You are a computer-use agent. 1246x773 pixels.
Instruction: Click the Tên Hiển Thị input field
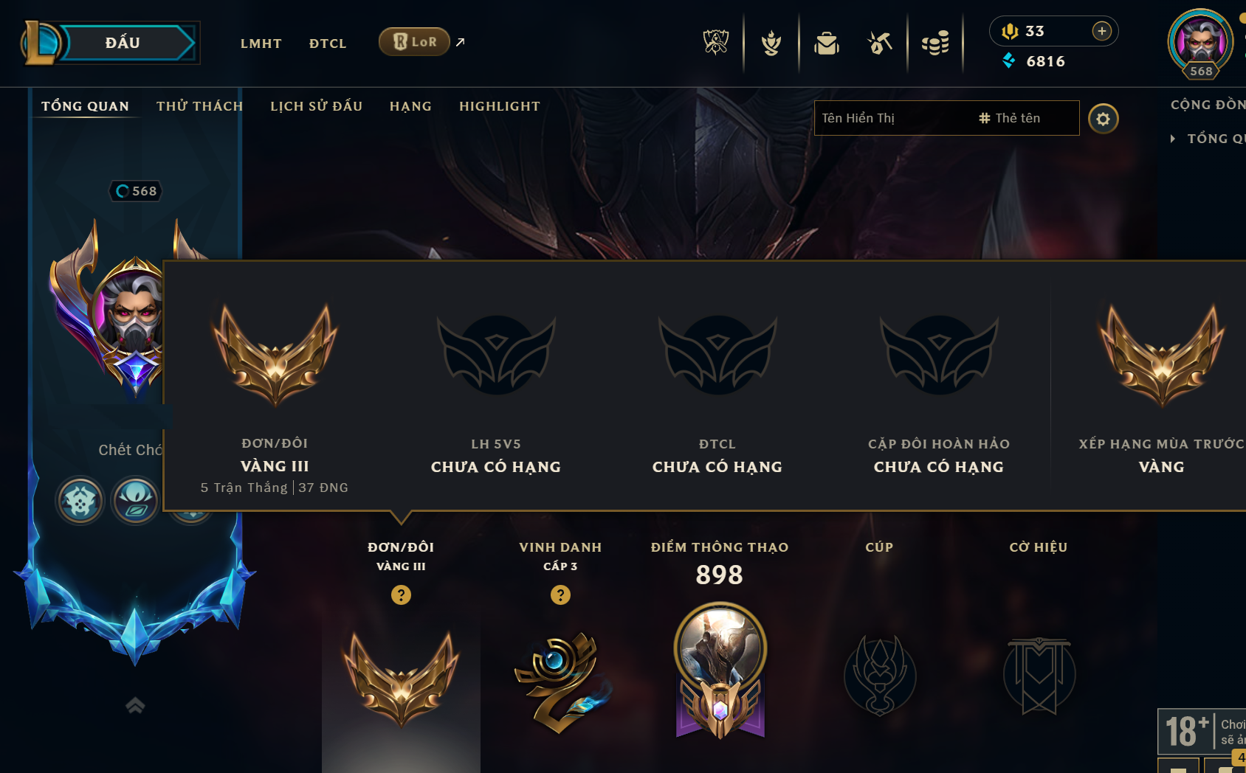(893, 118)
